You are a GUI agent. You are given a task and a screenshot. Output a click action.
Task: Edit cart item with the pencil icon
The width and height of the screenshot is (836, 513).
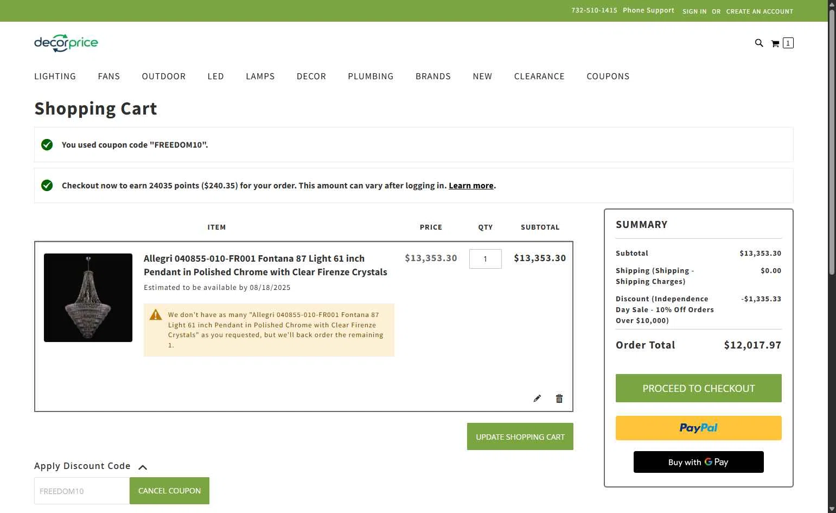[x=537, y=398]
